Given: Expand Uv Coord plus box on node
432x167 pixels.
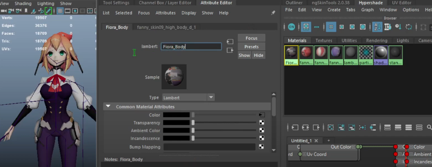Looking at the screenshot, I should [305, 154].
